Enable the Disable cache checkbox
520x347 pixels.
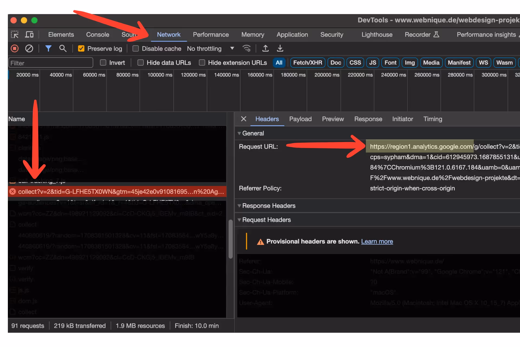136,49
